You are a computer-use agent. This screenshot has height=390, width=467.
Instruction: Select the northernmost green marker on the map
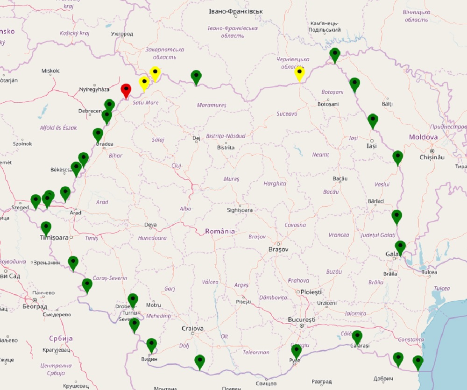335,55
